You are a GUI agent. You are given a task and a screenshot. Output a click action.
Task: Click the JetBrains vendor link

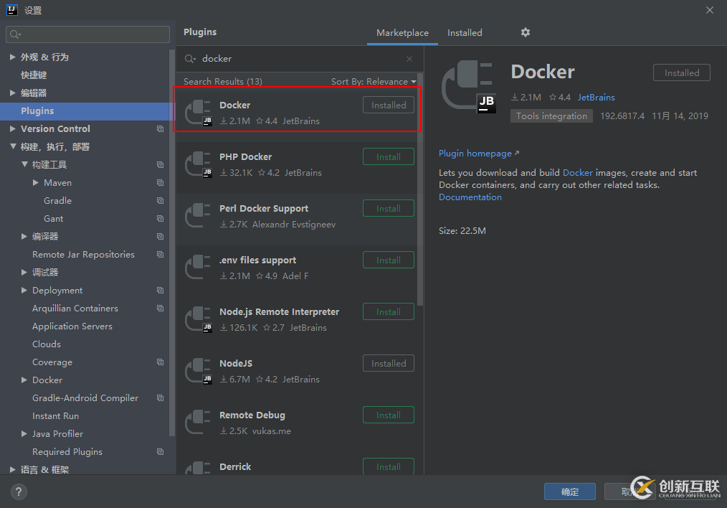pos(597,98)
